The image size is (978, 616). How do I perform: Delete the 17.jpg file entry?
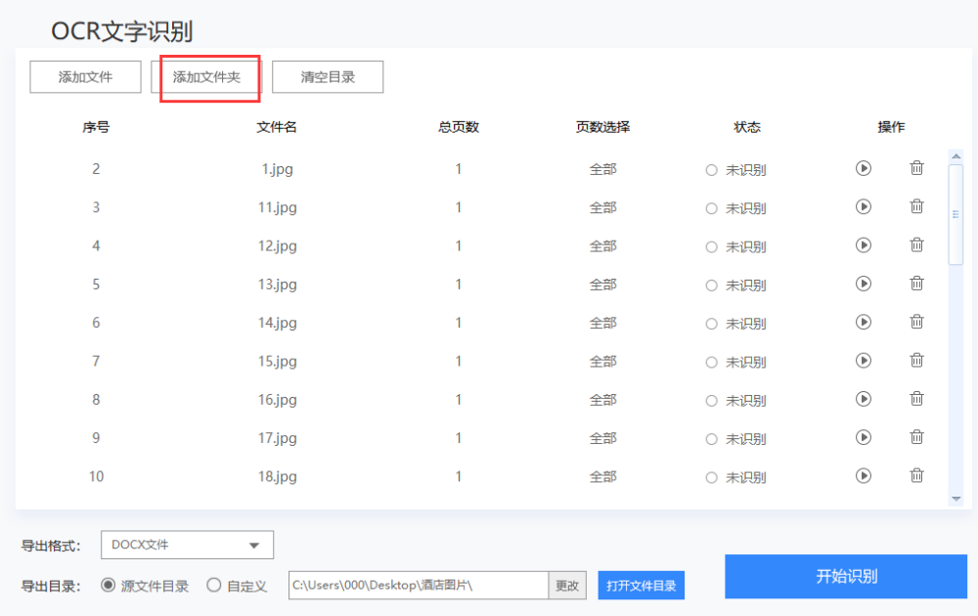[x=916, y=438]
